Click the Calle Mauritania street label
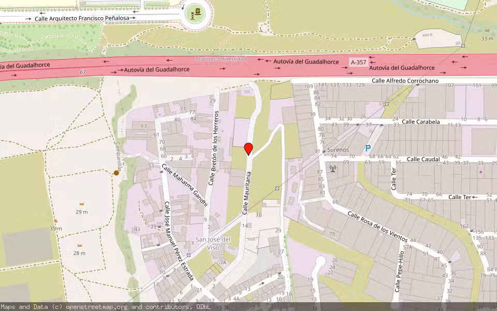 click(246, 193)
